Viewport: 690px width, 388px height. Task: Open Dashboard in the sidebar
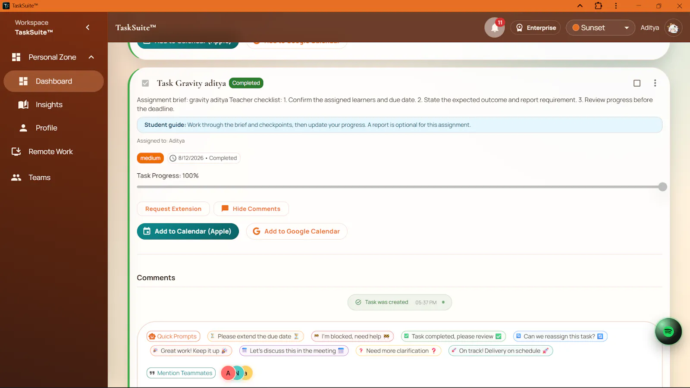(x=53, y=81)
